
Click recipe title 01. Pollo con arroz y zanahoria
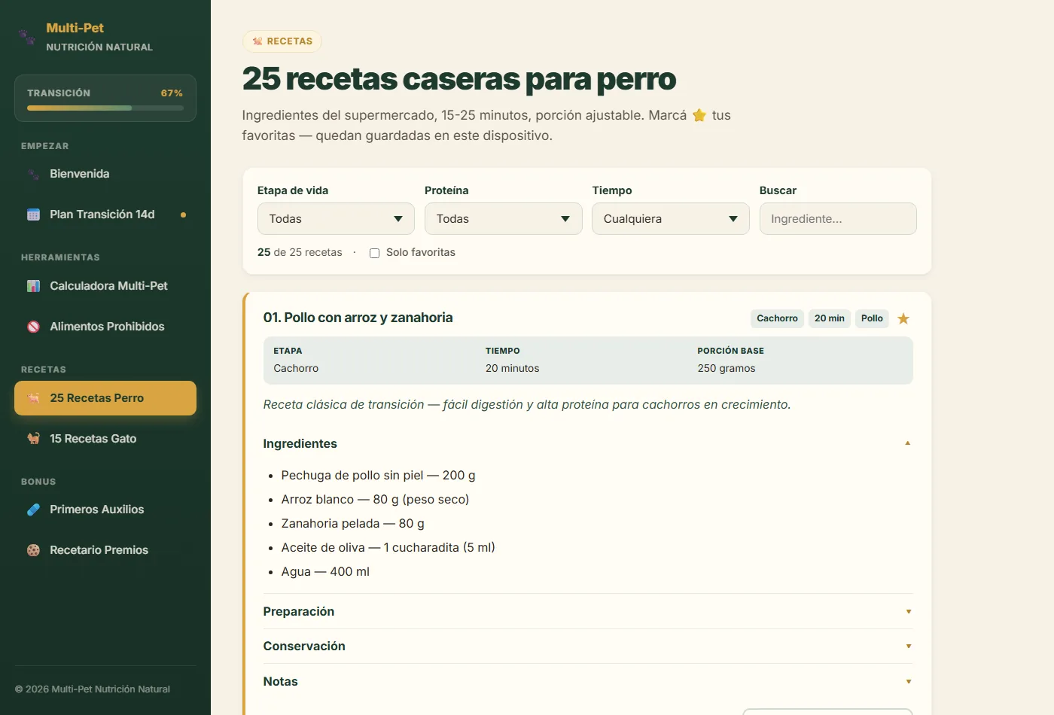[x=358, y=318]
